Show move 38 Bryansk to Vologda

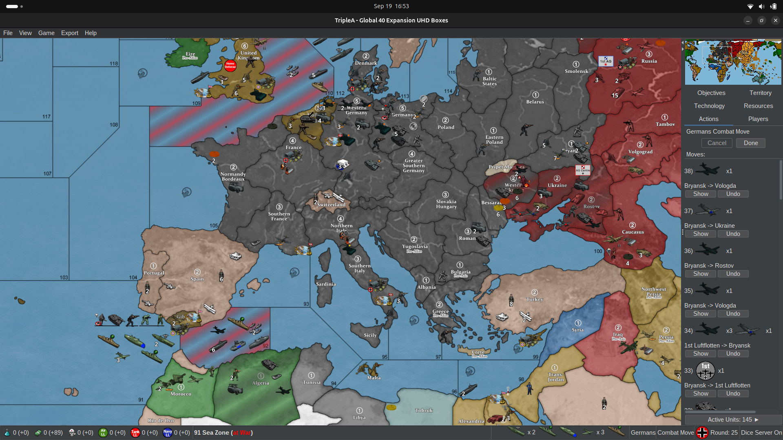pos(701,194)
